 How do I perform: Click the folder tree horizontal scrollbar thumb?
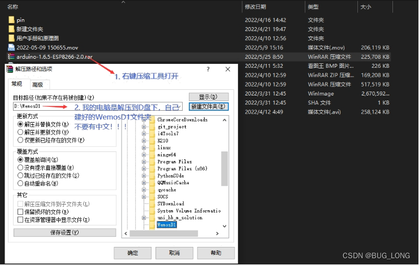163,233
